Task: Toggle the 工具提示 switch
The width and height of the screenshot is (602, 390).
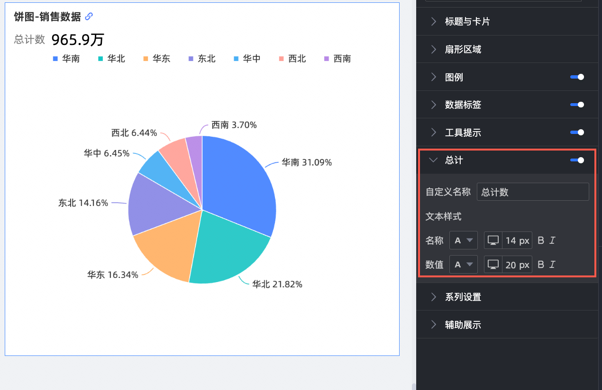Action: pyautogui.click(x=577, y=133)
